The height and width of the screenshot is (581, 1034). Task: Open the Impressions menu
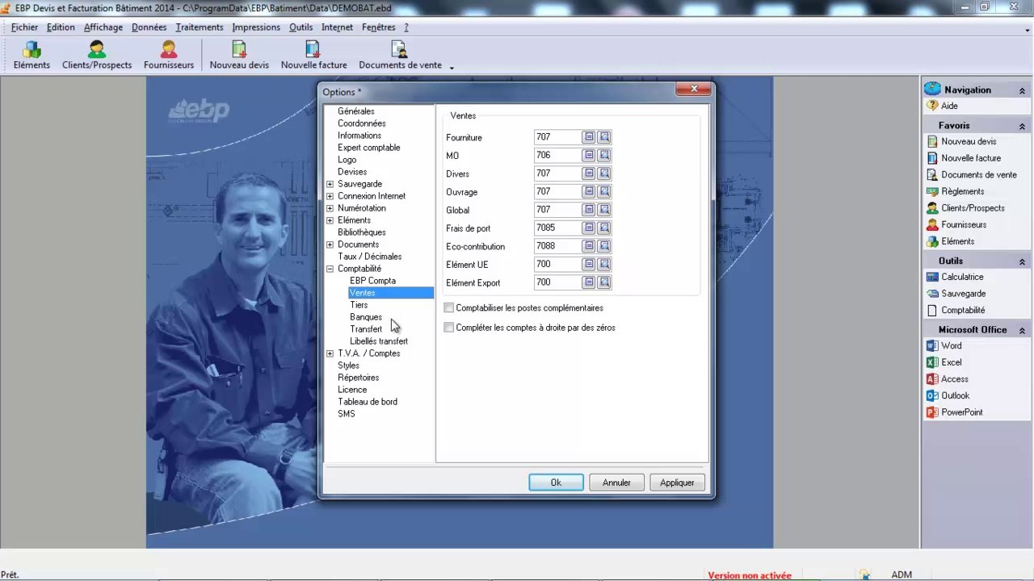point(255,27)
